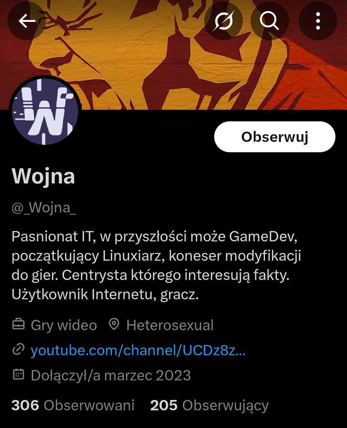Click the Heterosexual location text

pos(170,325)
